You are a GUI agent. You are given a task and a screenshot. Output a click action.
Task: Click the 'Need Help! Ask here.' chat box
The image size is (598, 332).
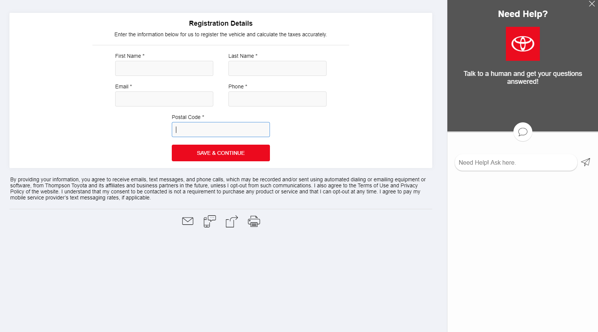click(x=516, y=162)
